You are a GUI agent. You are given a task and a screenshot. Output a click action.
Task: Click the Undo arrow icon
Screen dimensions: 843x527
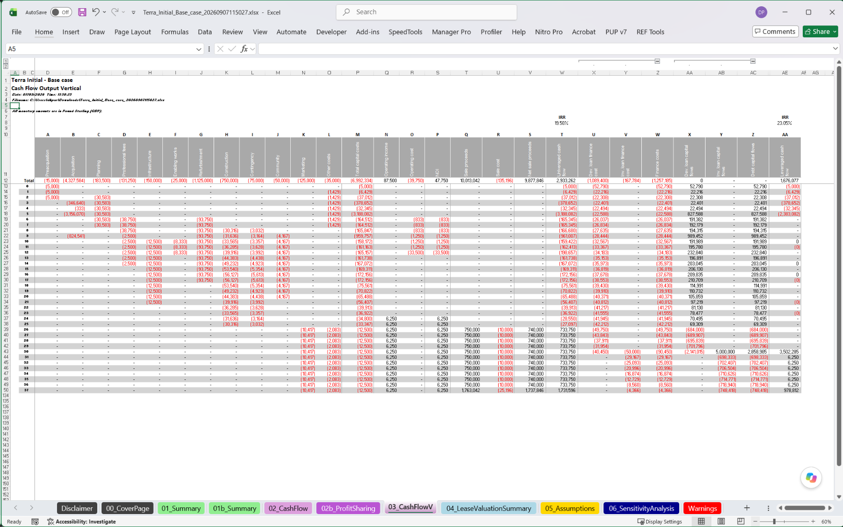(x=96, y=12)
